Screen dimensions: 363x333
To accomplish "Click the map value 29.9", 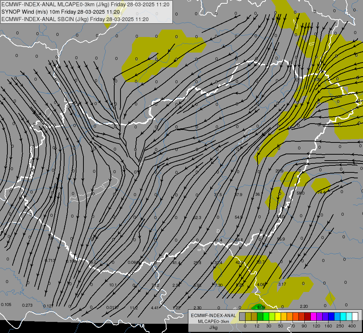I will pyautogui.click(x=280, y=171).
